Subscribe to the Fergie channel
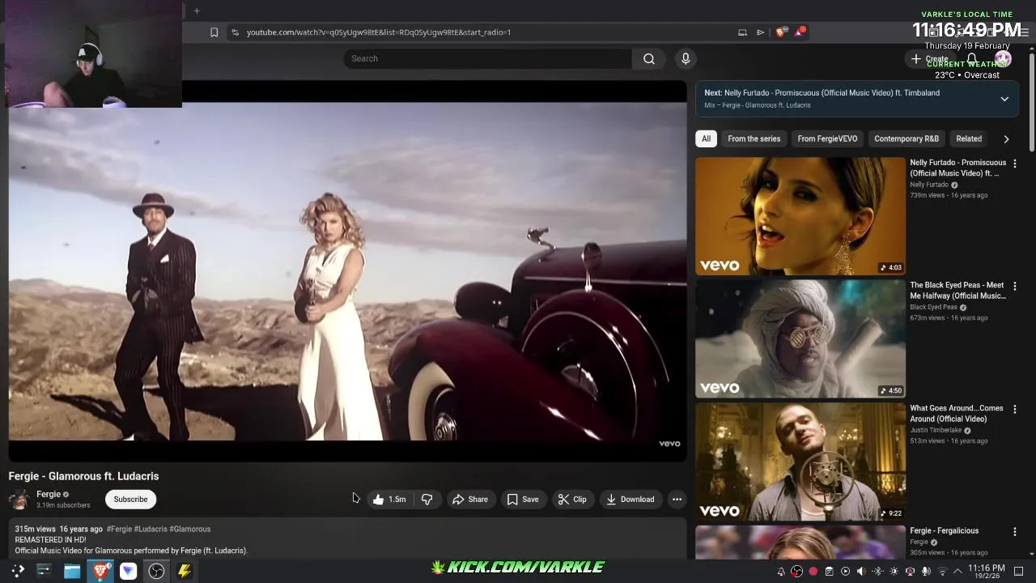This screenshot has width=1036, height=583. pyautogui.click(x=130, y=500)
